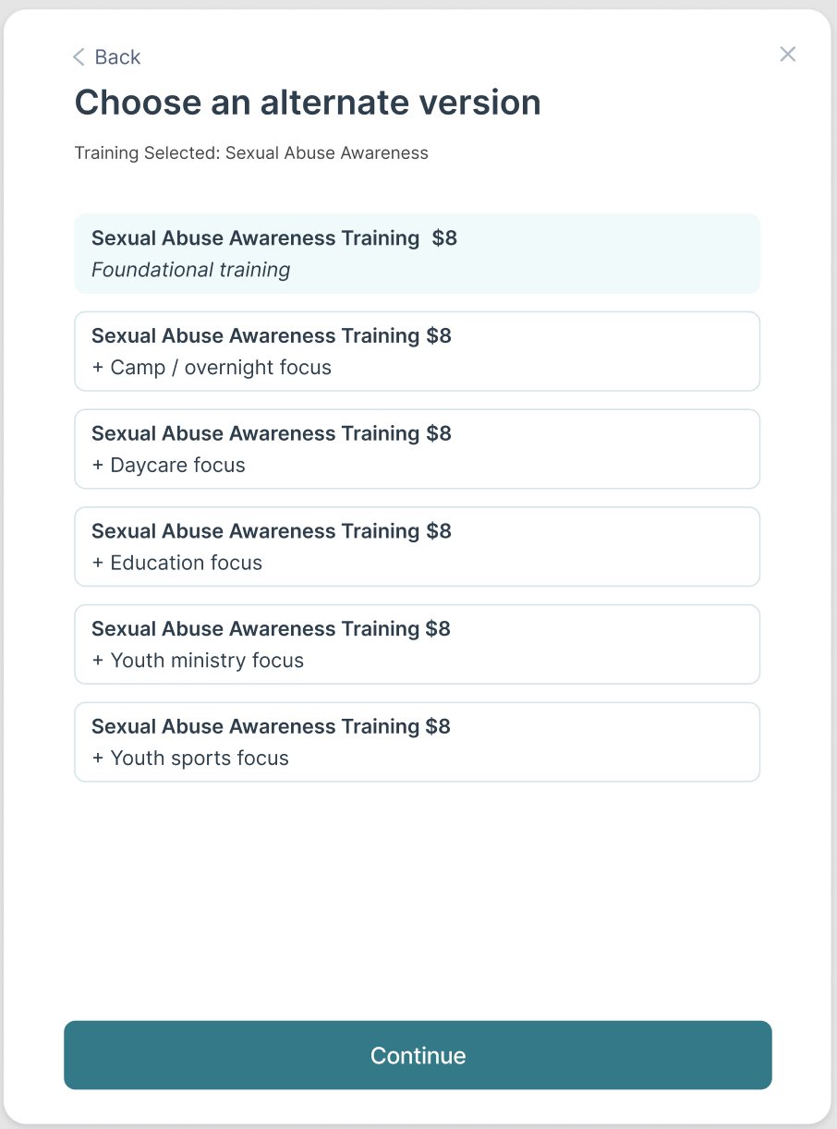Click the '+ Daycare focus' label
This screenshot has height=1129, width=837.
pos(168,465)
